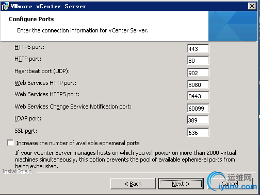Click the iyunv.com watermark logo
This screenshot has height=195, width=260.
[x=233, y=181]
